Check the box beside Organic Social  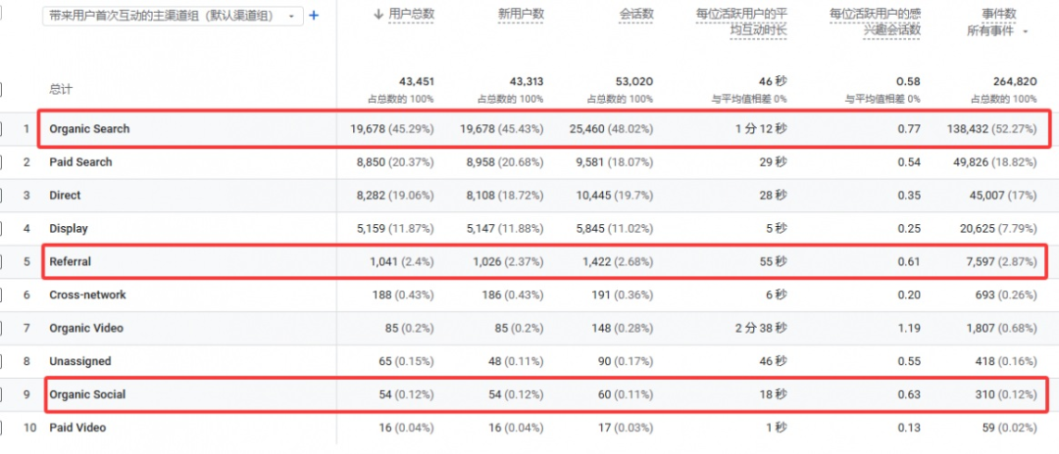tap(2, 395)
